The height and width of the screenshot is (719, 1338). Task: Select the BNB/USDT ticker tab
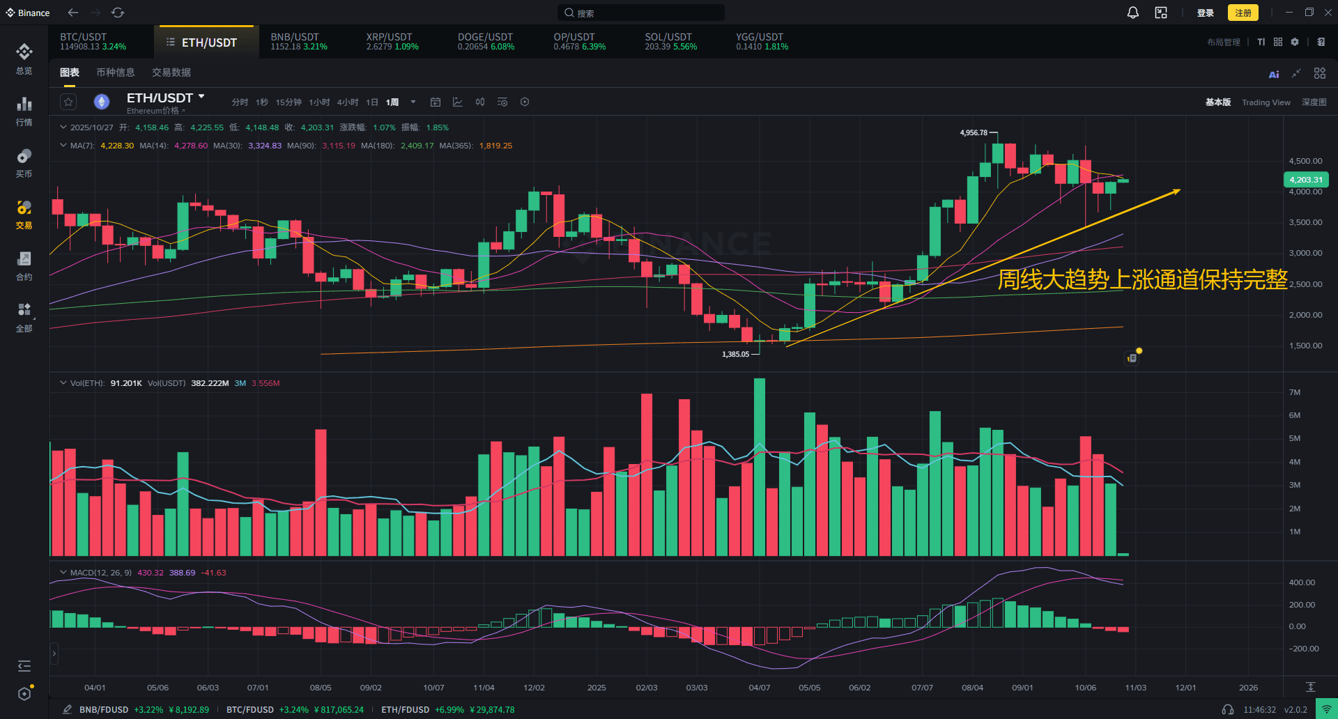pyautogui.click(x=299, y=42)
